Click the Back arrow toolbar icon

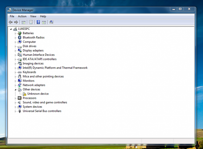[x=11, y=22]
